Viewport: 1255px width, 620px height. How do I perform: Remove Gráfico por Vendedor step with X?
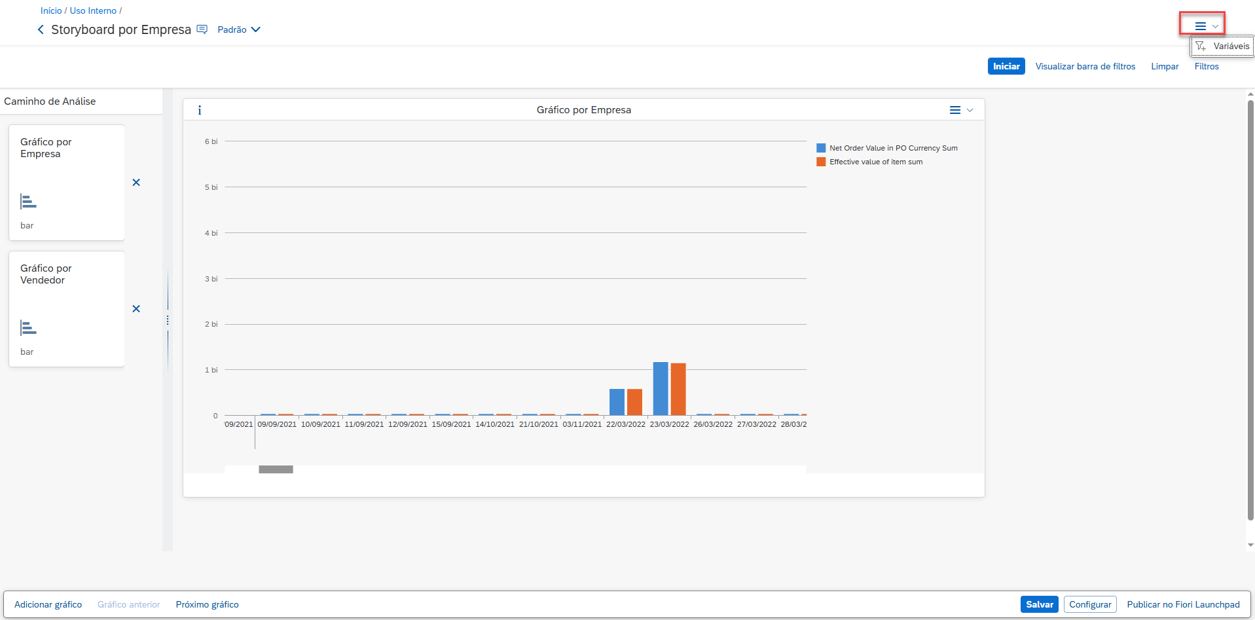coord(136,309)
